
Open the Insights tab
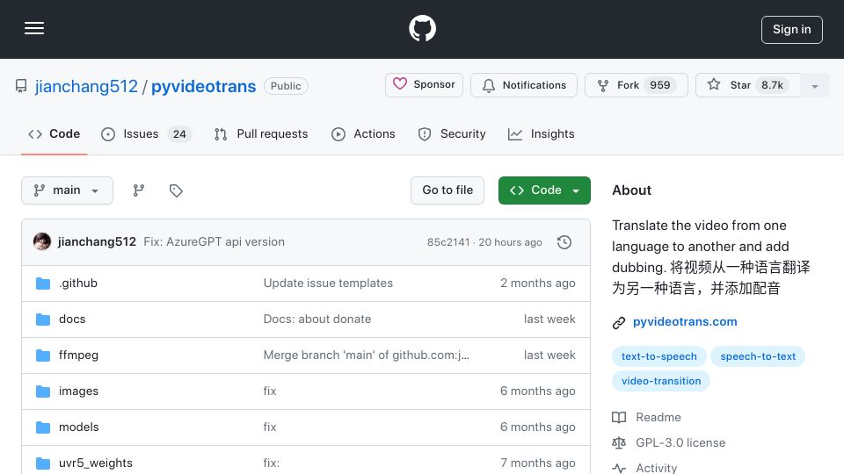pos(541,133)
